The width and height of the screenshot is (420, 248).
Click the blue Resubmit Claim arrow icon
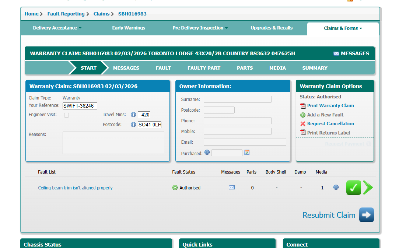367,215
